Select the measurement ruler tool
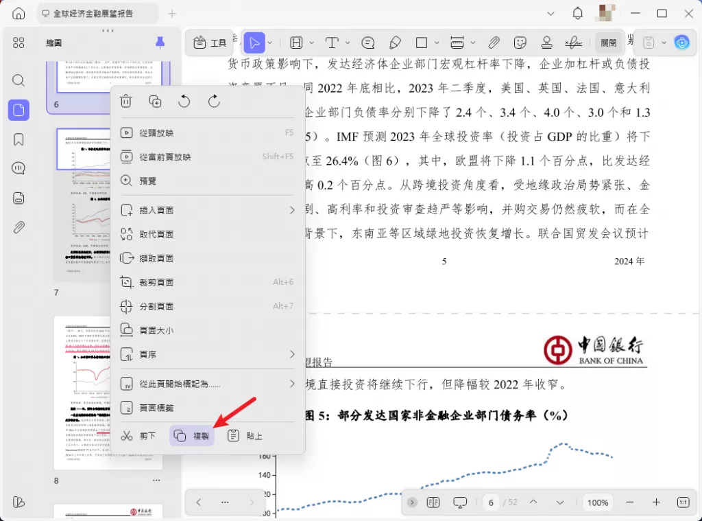Screen dimensions: 702x521 (x=457, y=43)
